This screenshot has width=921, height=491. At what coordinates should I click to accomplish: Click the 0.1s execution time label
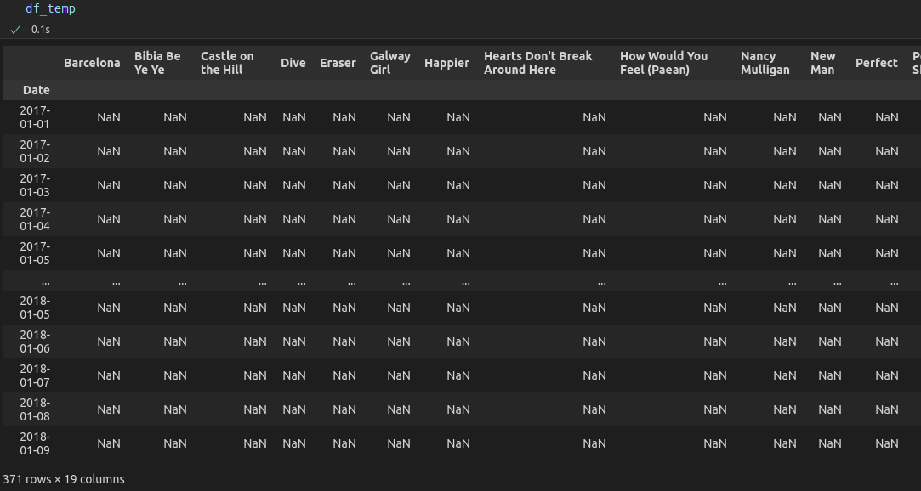coord(41,30)
